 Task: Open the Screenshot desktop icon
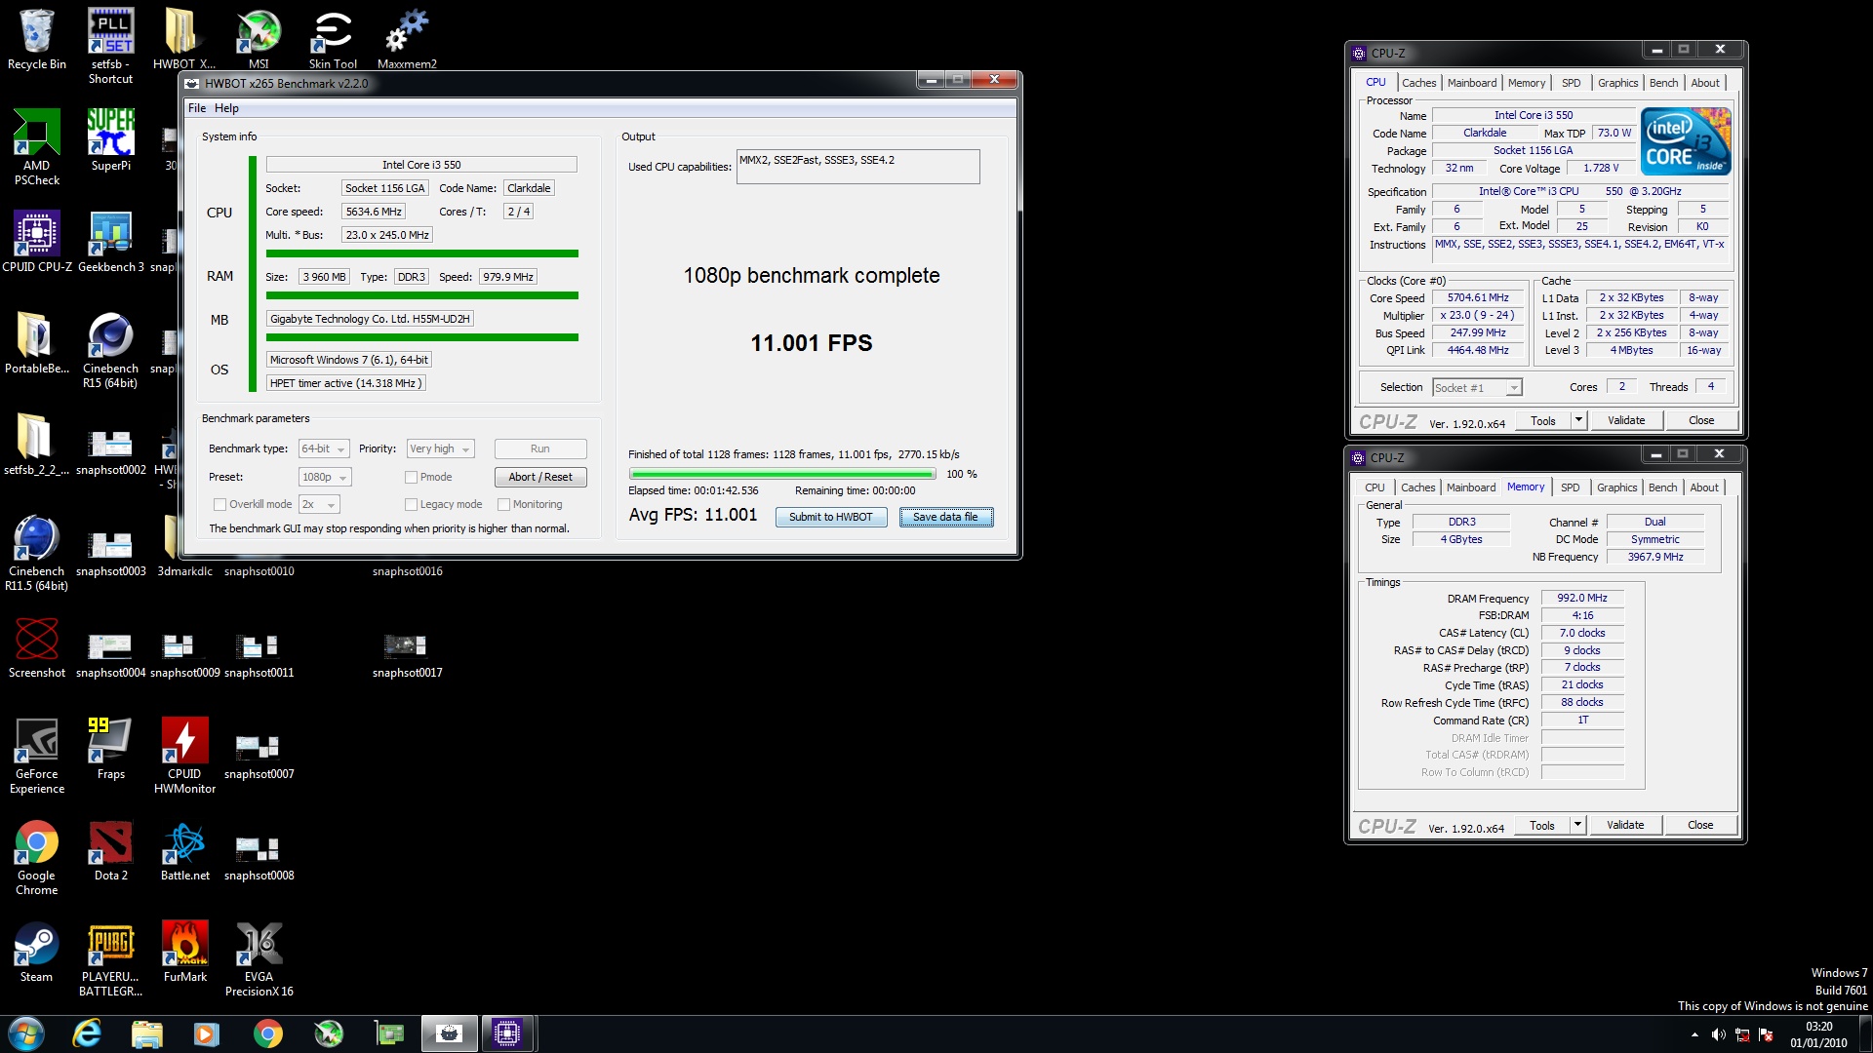[37, 646]
